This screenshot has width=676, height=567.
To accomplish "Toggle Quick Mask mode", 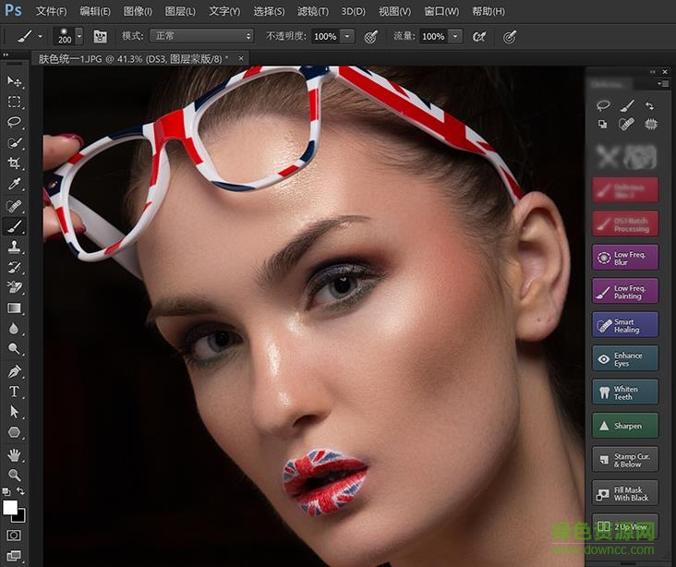I will click(15, 535).
